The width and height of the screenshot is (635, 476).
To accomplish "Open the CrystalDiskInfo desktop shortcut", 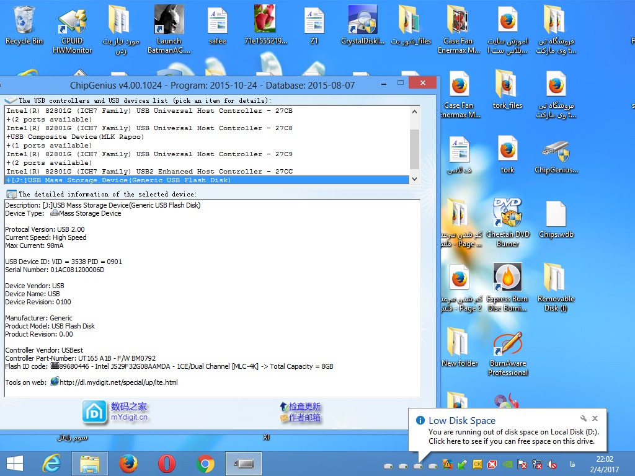I will pos(362,25).
